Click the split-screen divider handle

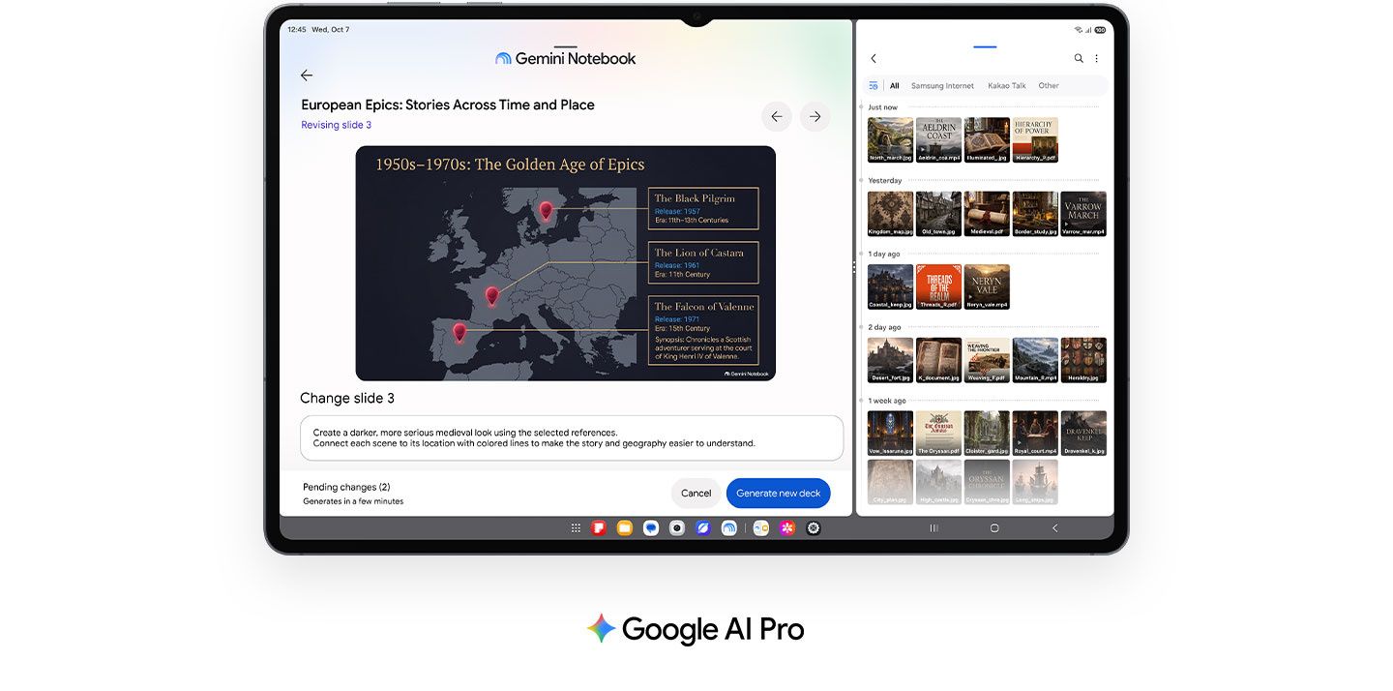(854, 267)
